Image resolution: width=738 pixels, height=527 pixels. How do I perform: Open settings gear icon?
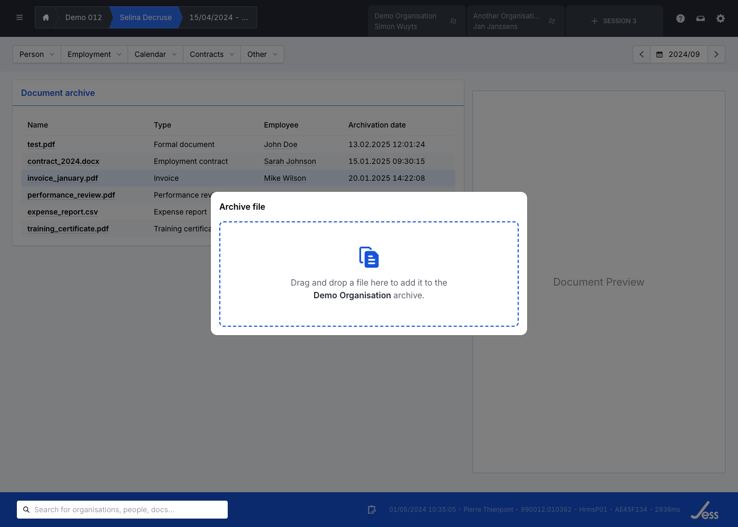point(721,18)
